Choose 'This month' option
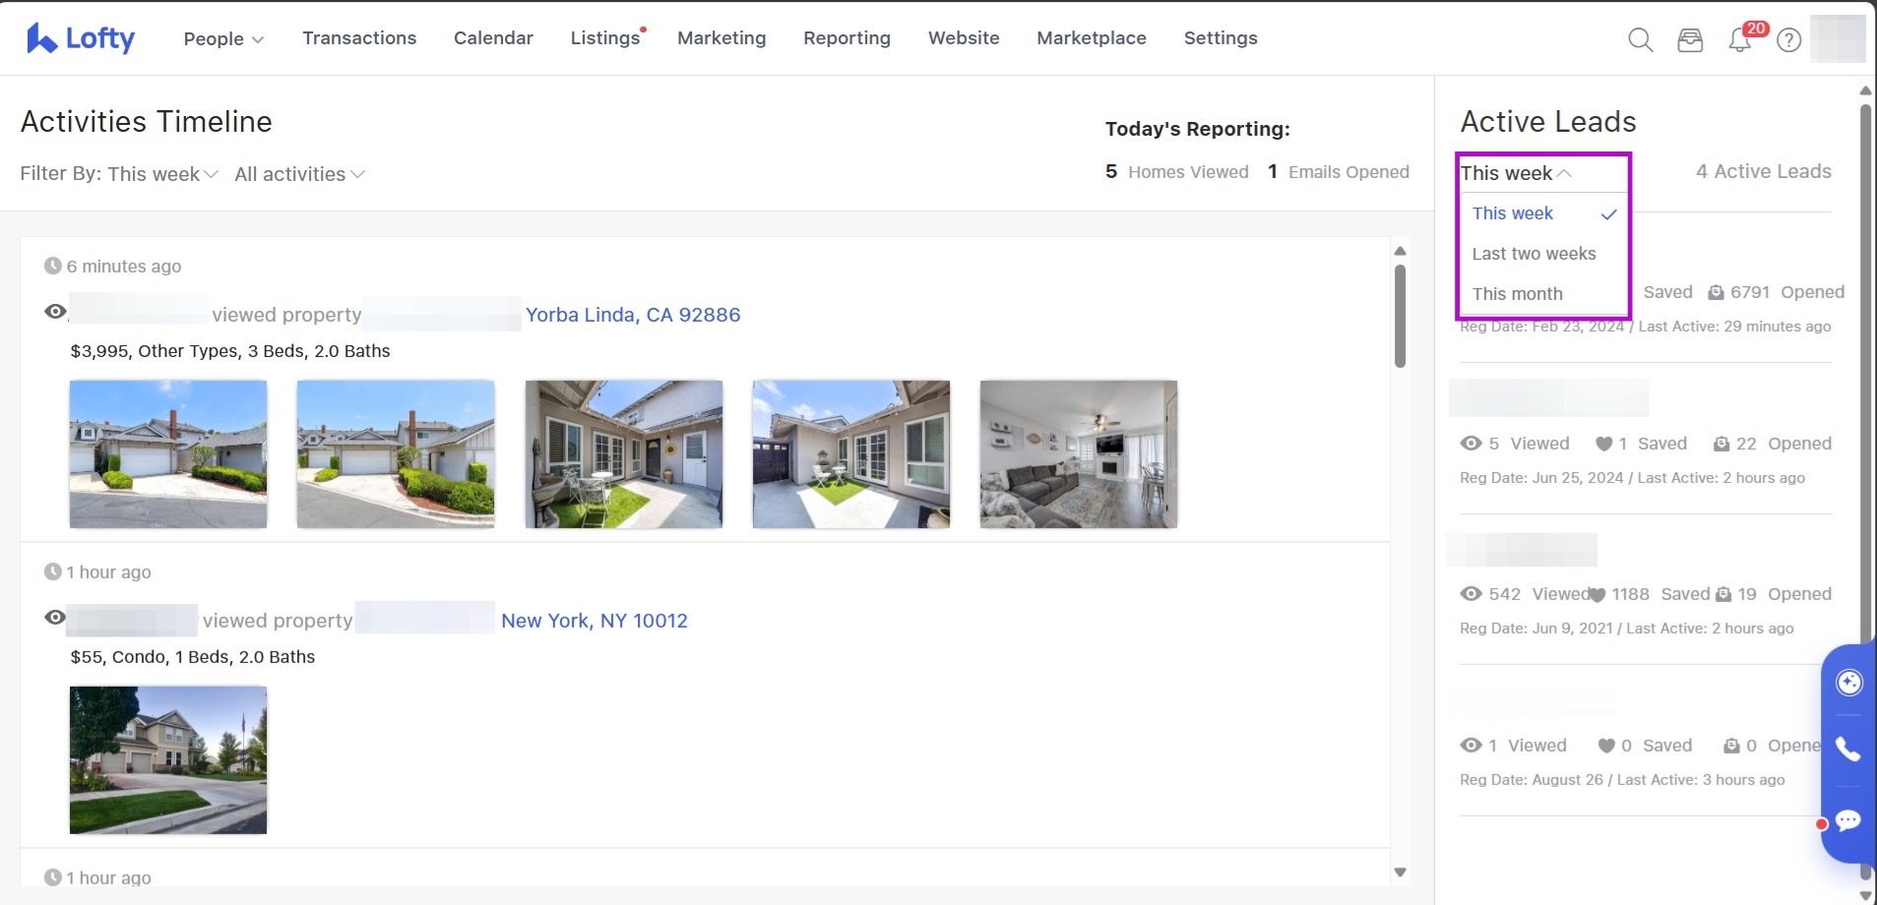 1517,294
